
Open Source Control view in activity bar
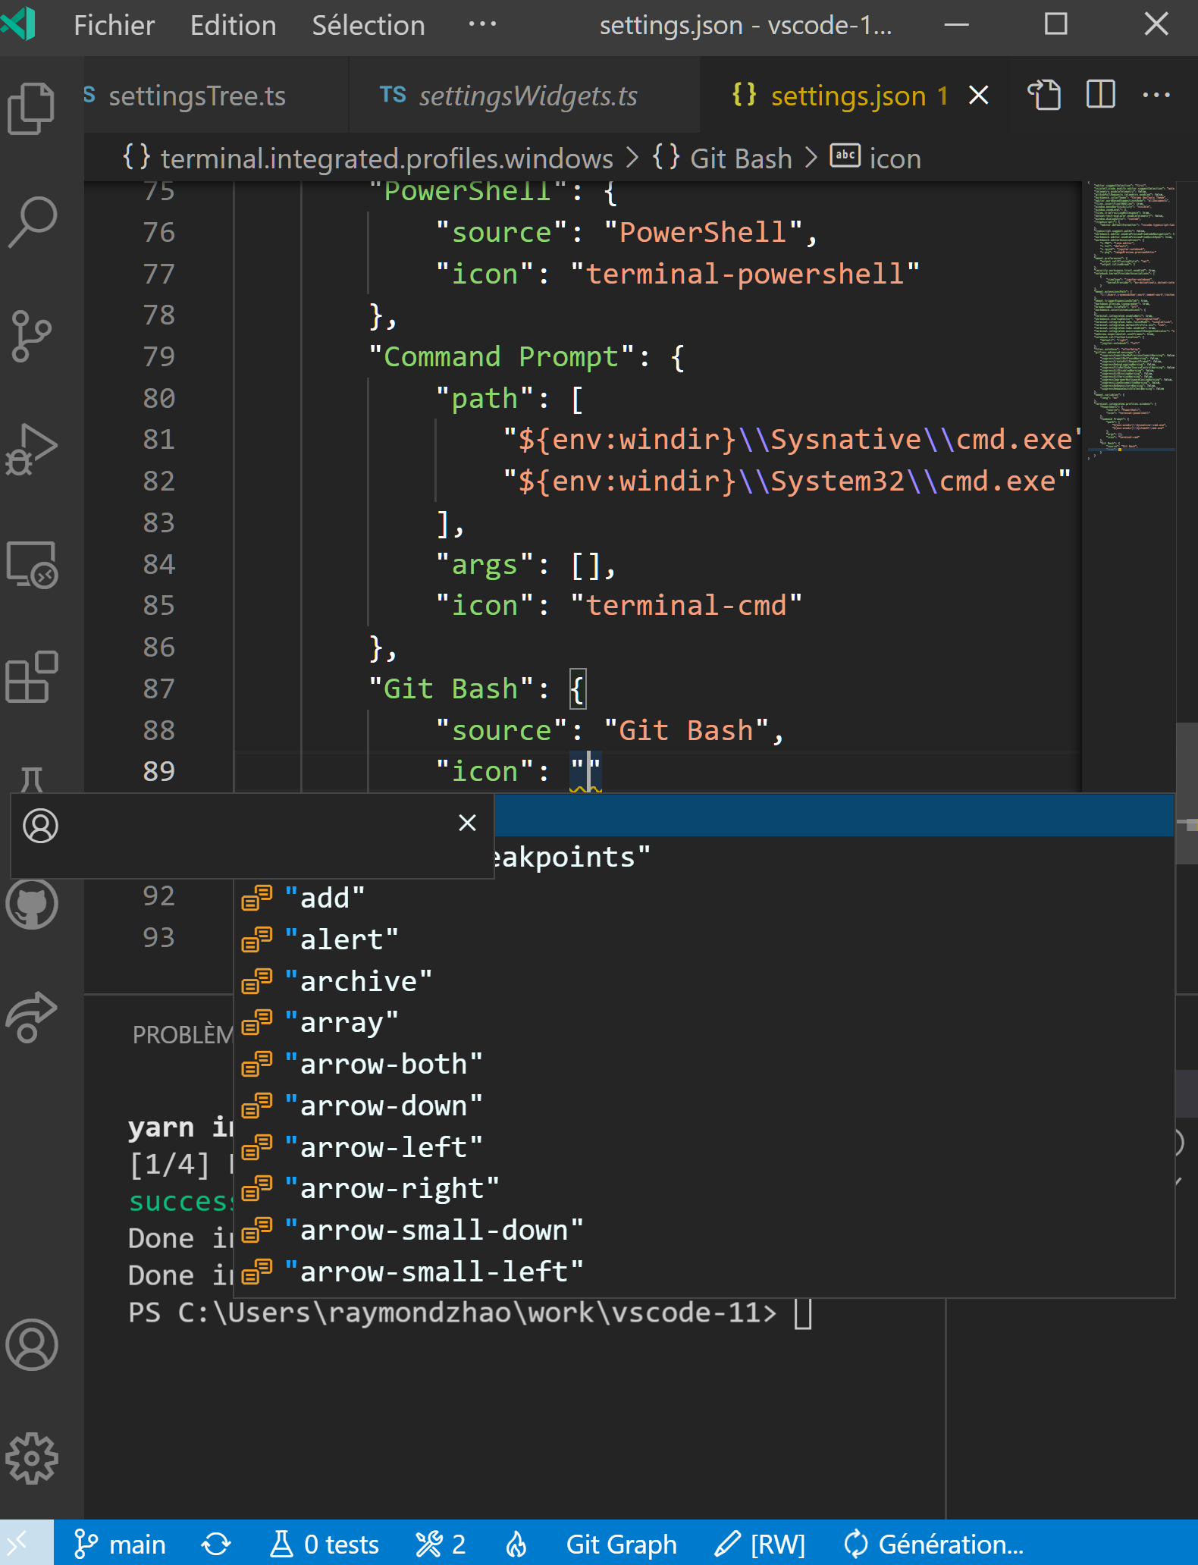click(31, 336)
